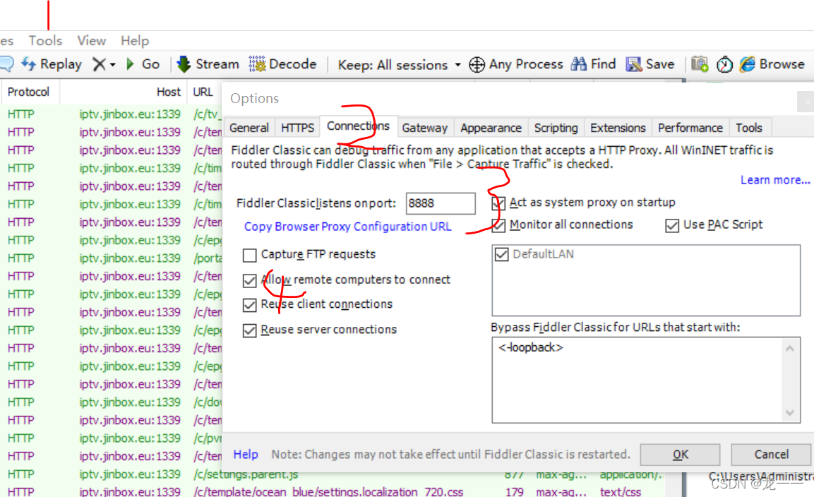Select the session row with URL /porta

point(111,258)
